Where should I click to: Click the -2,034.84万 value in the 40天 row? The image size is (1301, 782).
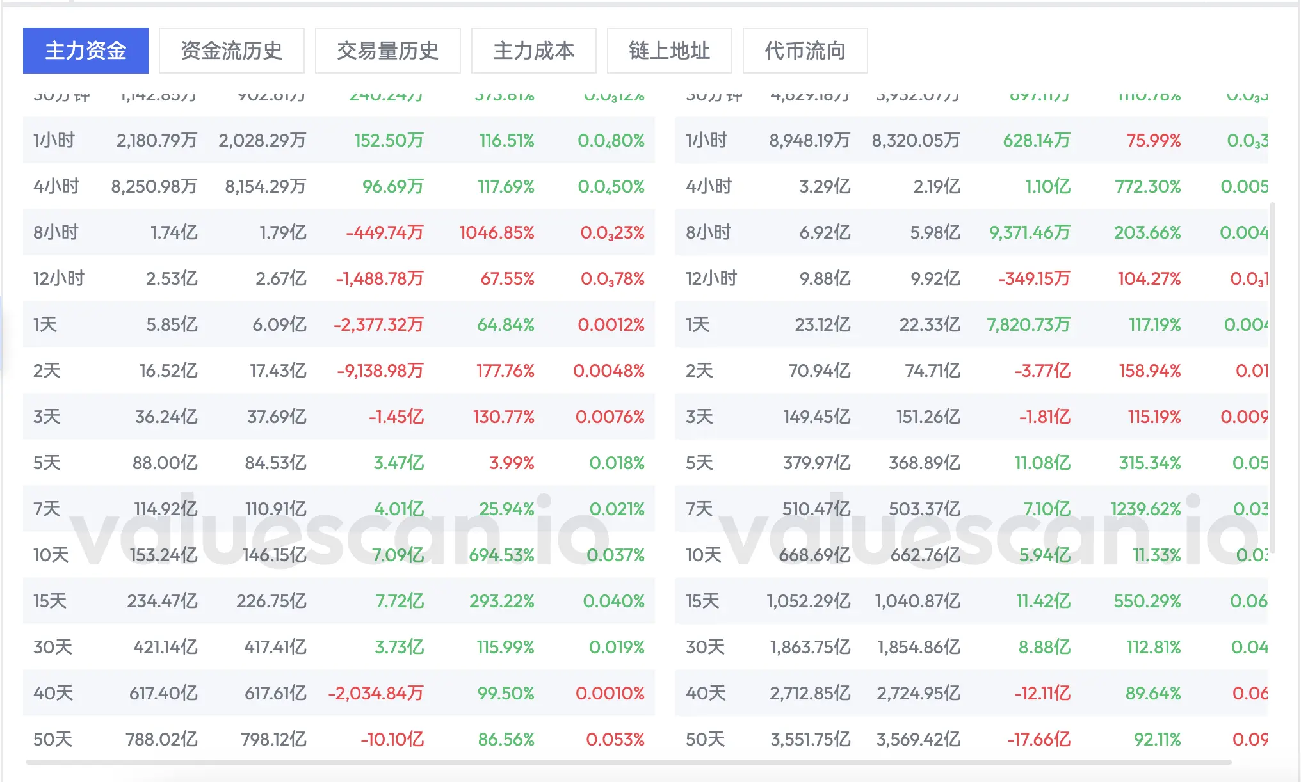pyautogui.click(x=376, y=693)
